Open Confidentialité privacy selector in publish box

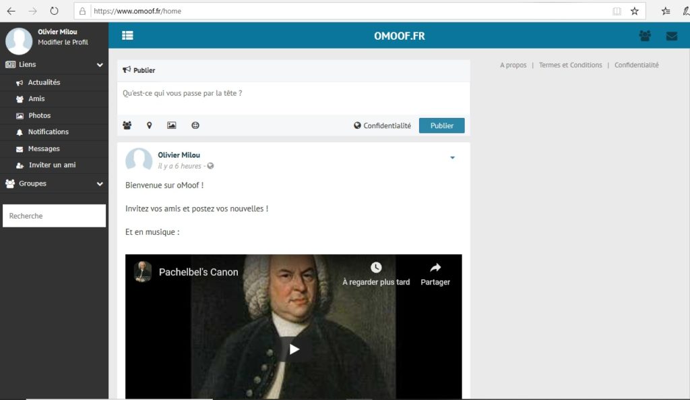383,125
